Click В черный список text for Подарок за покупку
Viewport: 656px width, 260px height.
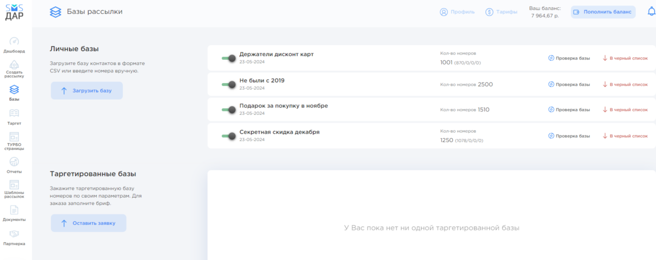tap(628, 110)
